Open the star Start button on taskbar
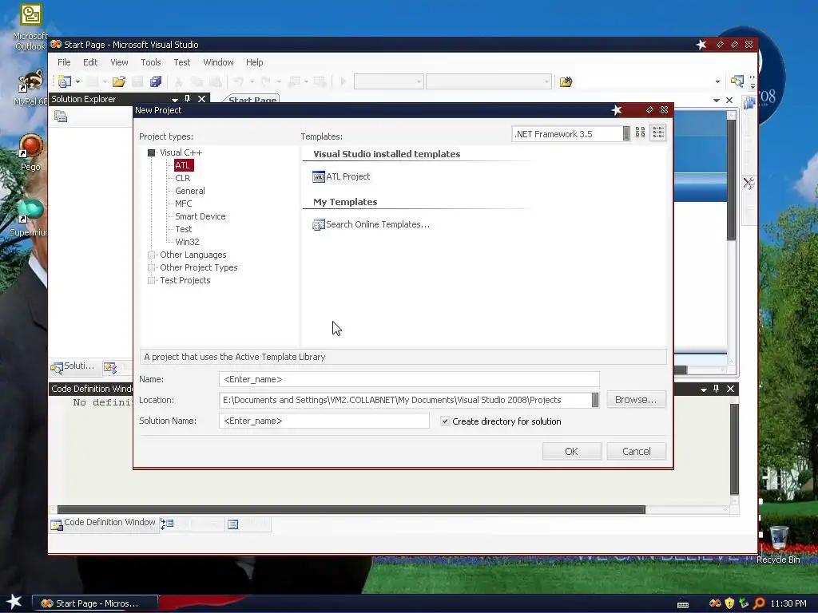The width and height of the screenshot is (818, 613). [14, 602]
